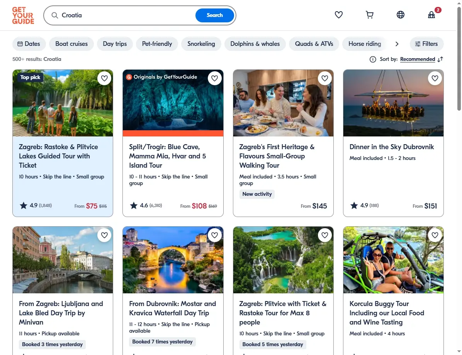
Task: Click the sort order arrows icon
Action: 440,59
